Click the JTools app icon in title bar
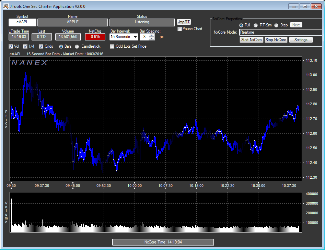Screen dimensions: 325x250 (x=6, y=6)
